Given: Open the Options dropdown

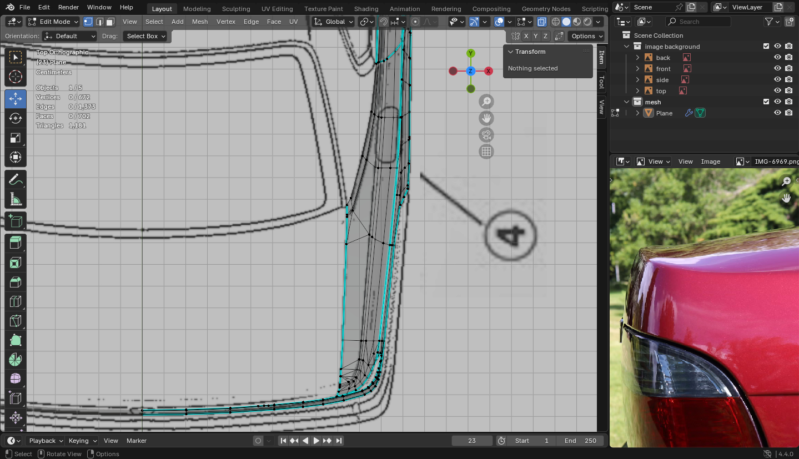Looking at the screenshot, I should pyautogui.click(x=586, y=36).
